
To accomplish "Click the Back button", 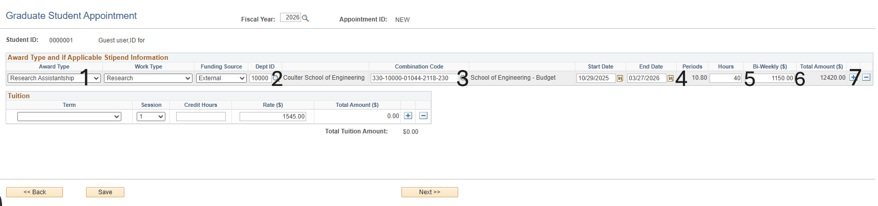I will pyautogui.click(x=34, y=192).
